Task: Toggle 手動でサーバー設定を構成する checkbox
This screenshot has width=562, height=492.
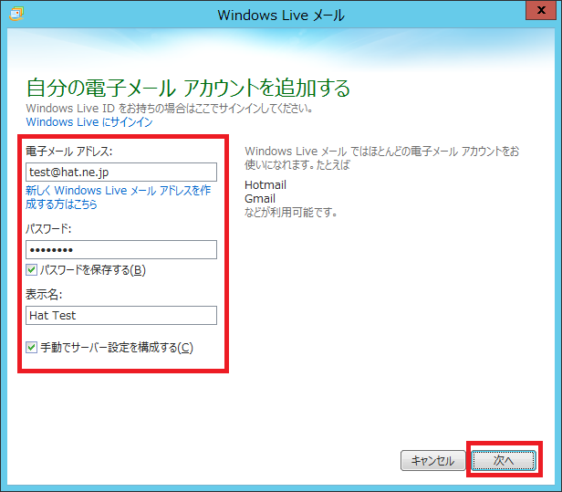Action: click(x=31, y=347)
